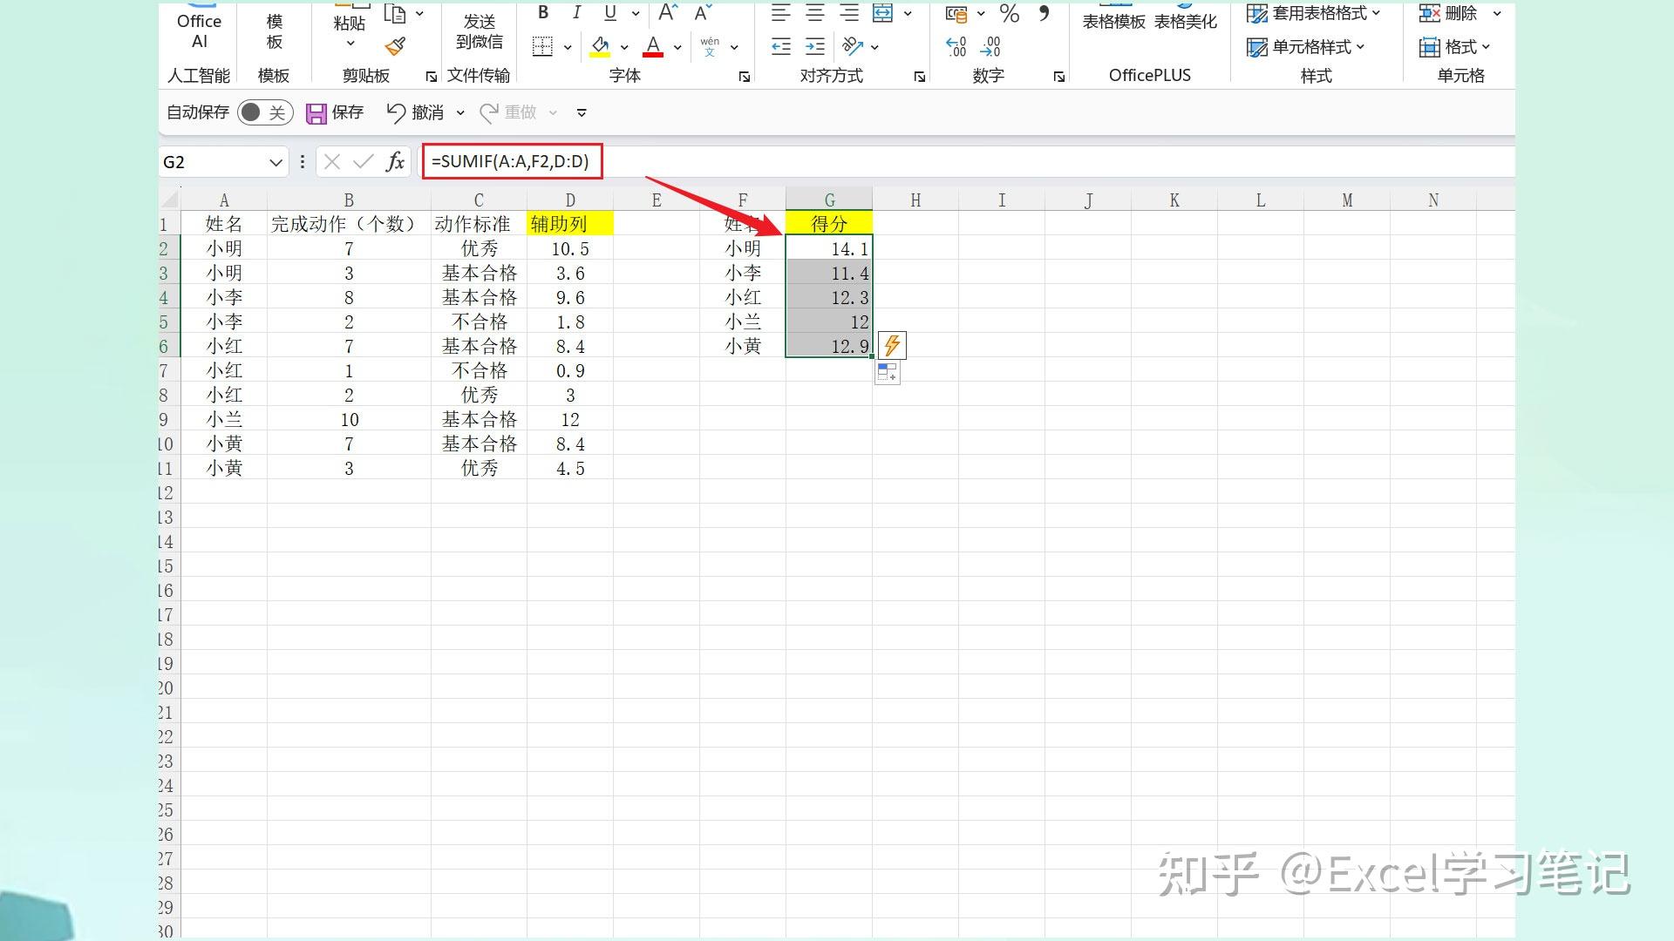Apply percent style format
The image size is (1674, 941).
1010,13
